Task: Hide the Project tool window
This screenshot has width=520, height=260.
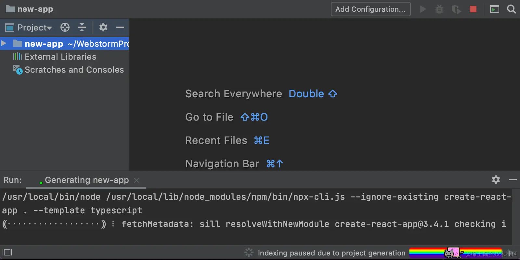Action: (x=120, y=27)
